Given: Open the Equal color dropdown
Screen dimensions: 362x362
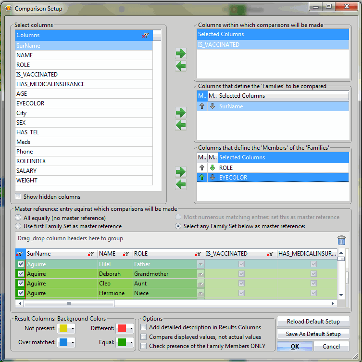Looking at the screenshot, I should pos(131,343).
